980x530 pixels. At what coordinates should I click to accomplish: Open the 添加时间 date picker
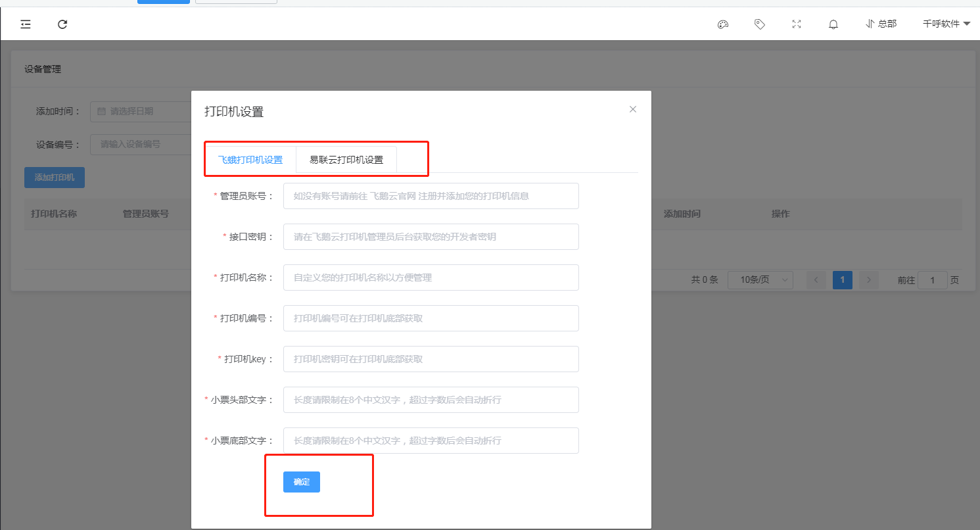[x=140, y=111]
